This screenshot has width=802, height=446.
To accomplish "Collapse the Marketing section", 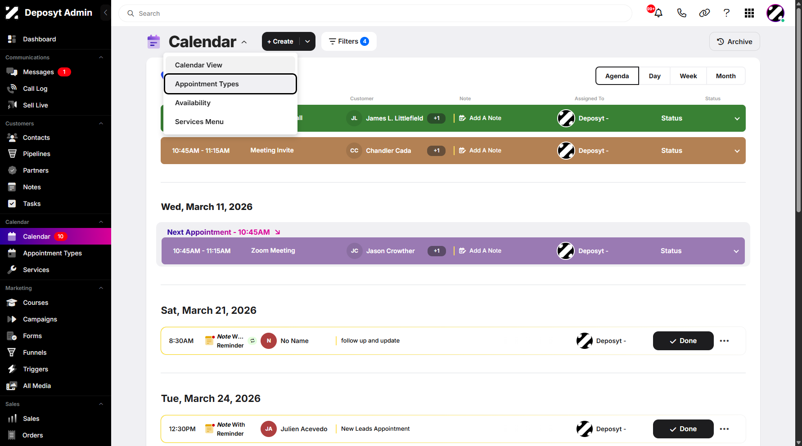I will pyautogui.click(x=101, y=288).
